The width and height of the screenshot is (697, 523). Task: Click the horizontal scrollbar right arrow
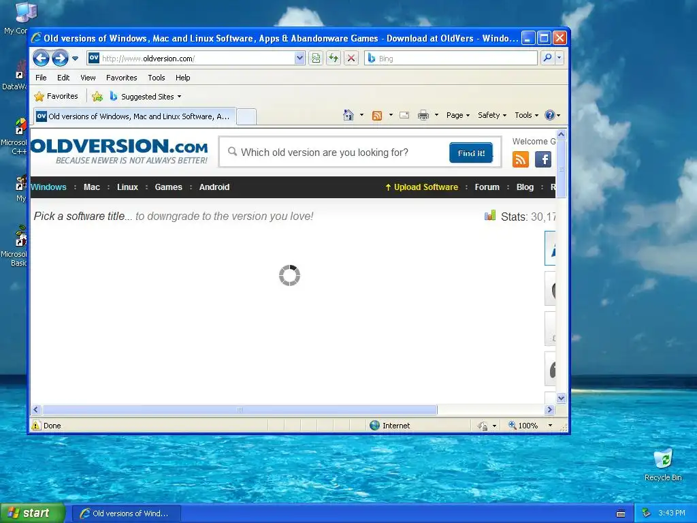click(550, 409)
